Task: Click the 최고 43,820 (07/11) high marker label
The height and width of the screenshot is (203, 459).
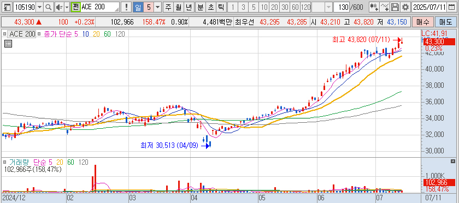Action: tap(361, 39)
